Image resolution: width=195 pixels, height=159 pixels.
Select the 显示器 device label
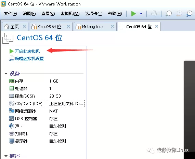21,141
